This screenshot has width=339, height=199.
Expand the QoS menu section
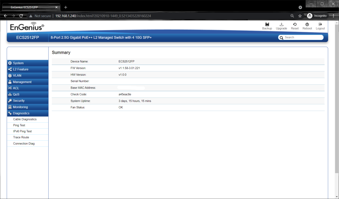28,95
